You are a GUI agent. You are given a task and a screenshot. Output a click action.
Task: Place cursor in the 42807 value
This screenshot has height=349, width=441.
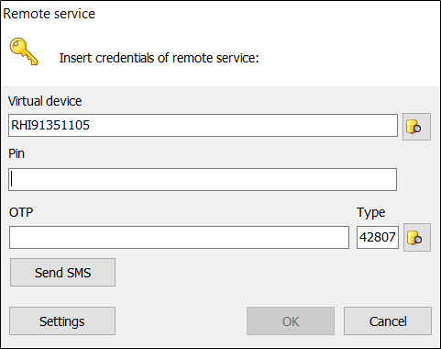(378, 237)
